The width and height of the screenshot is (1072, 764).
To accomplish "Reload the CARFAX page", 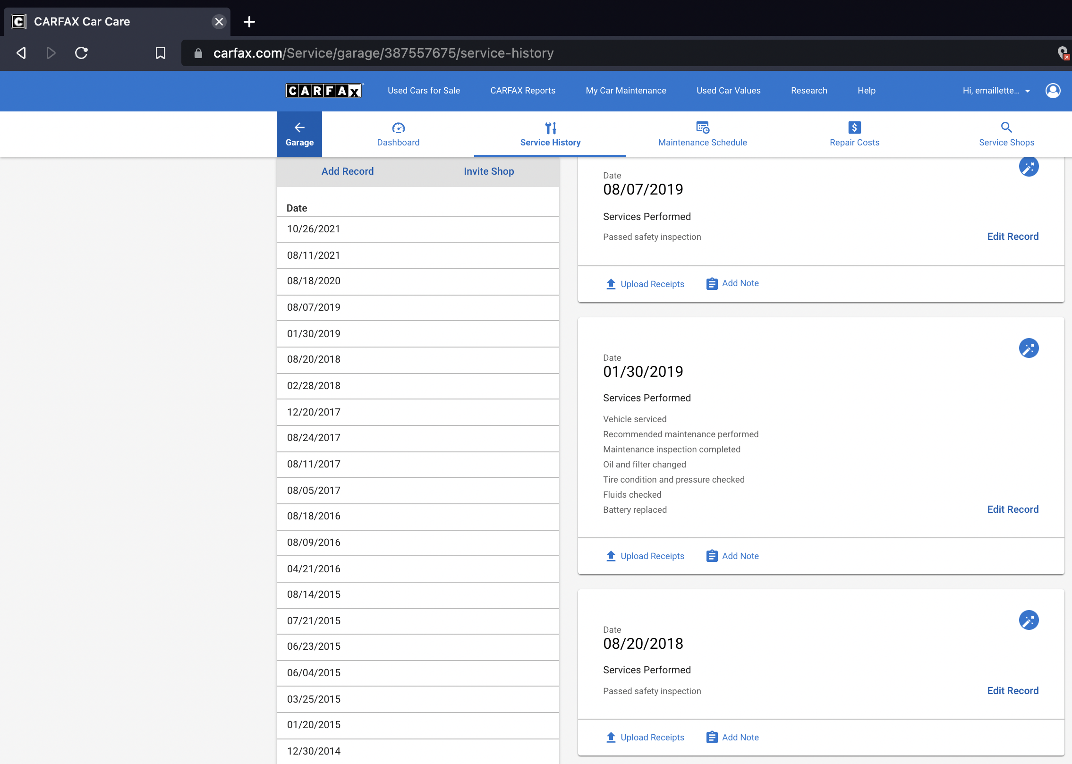I will coord(81,53).
